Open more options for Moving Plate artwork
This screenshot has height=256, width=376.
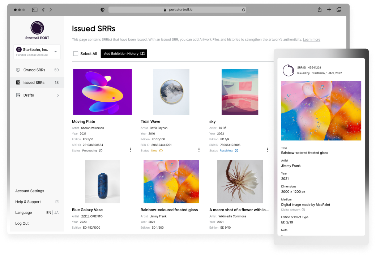pos(130,150)
